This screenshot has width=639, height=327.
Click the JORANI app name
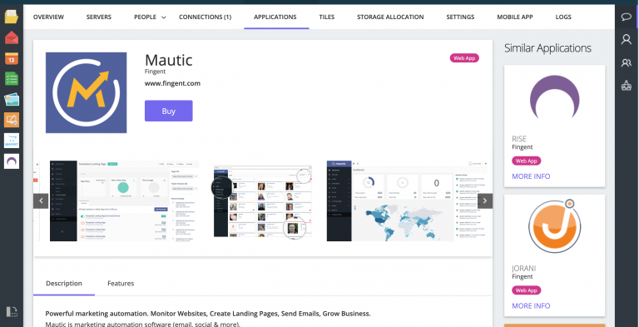pos(523,269)
